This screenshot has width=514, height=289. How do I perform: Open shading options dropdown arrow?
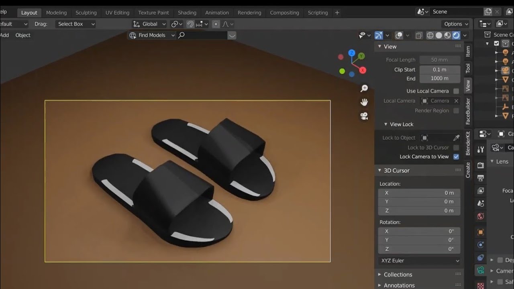click(465, 35)
